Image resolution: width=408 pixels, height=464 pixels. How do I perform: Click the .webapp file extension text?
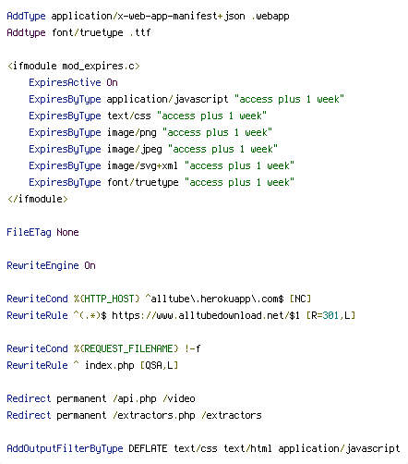(x=270, y=16)
